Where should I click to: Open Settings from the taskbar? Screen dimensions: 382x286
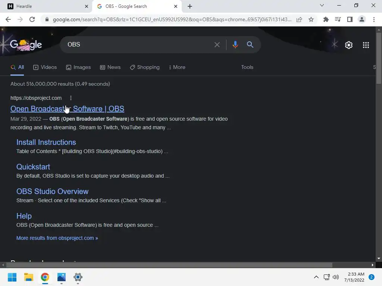point(78,277)
